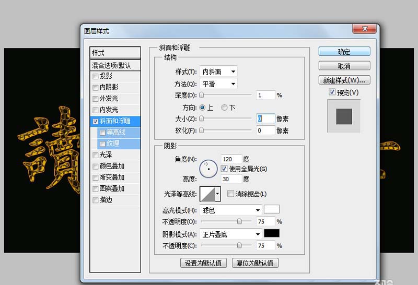The width and height of the screenshot is (418, 285).
Task: Enable the 等高线 checkbox
Action: [102, 133]
